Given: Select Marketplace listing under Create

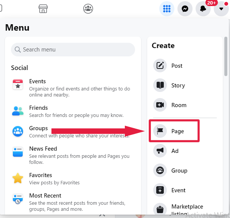Looking at the screenshot, I should [187, 209].
